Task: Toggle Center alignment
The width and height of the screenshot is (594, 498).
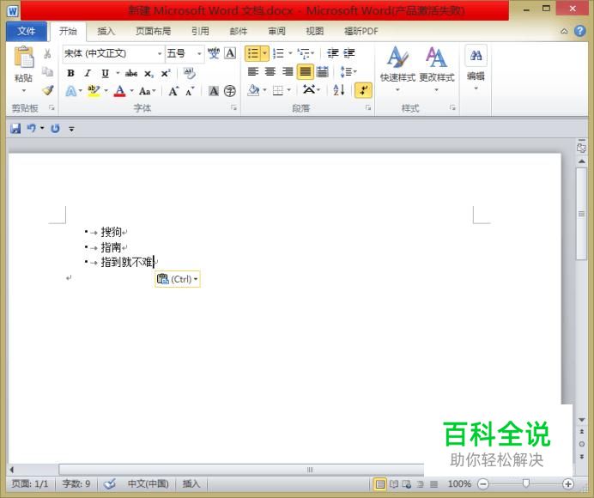Action: point(270,71)
